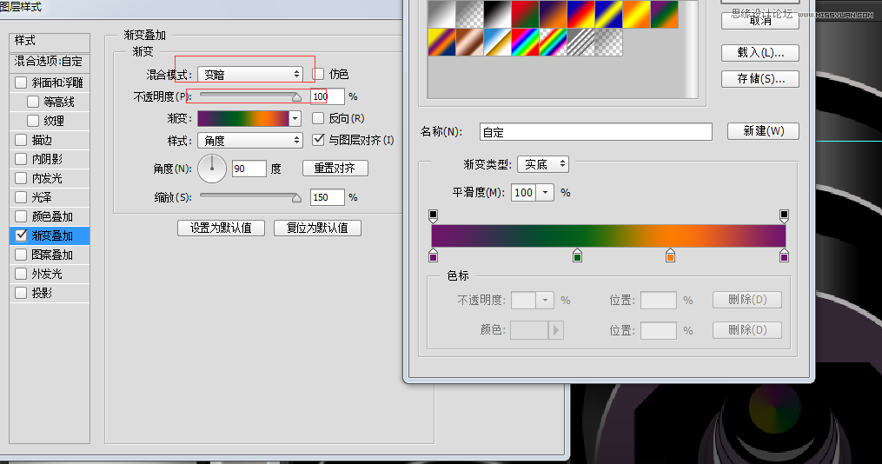This screenshot has height=464, width=882.
Task: Select the green color stop
Action: (577, 255)
